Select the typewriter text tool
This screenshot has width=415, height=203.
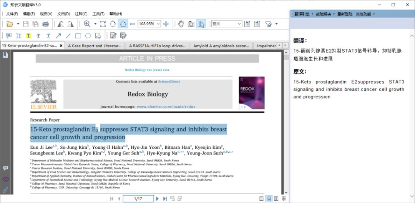click(x=18, y=36)
